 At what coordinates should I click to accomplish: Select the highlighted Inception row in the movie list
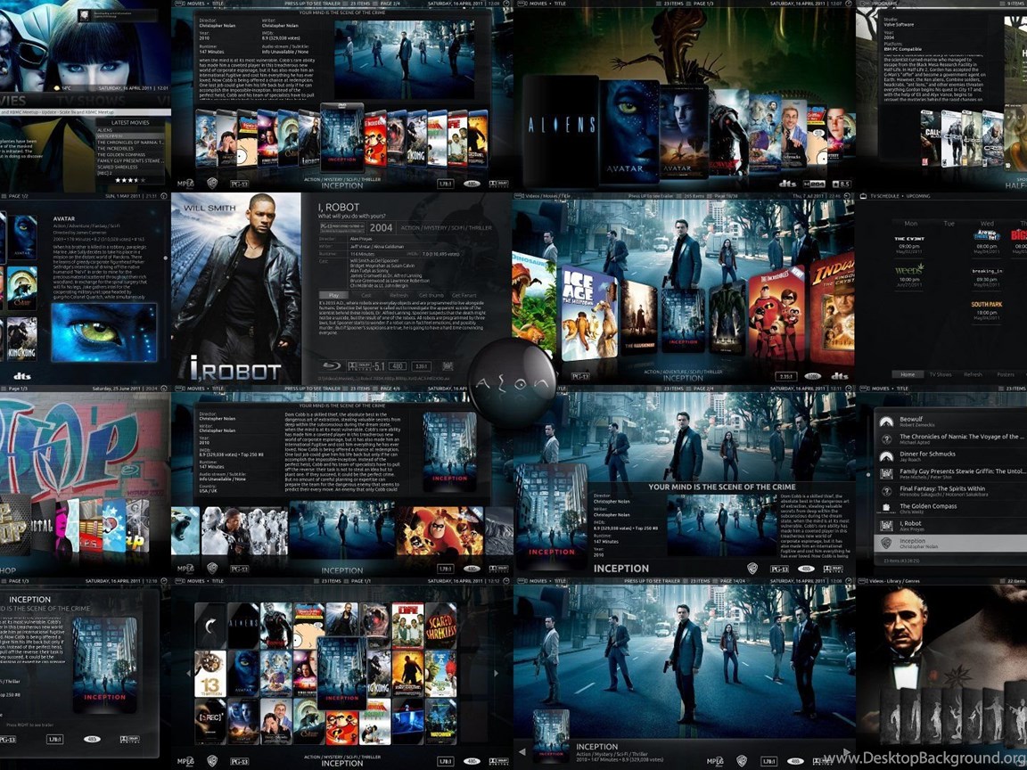pyautogui.click(x=949, y=544)
